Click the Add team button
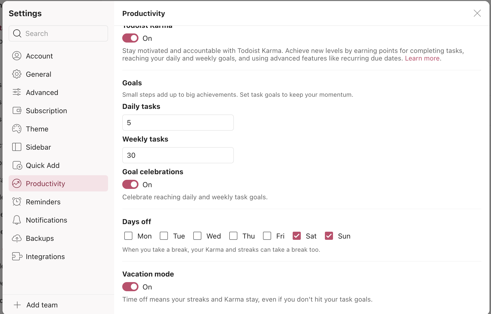The height and width of the screenshot is (314, 491). [x=36, y=305]
